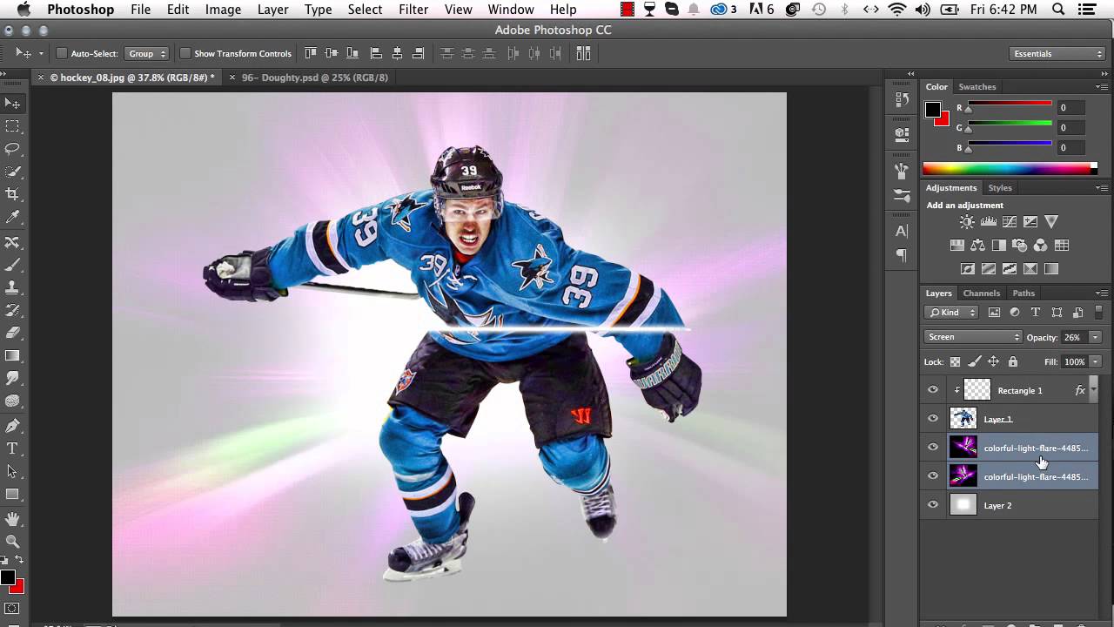Toggle lock image pixels
1114x627 pixels.
(975, 361)
